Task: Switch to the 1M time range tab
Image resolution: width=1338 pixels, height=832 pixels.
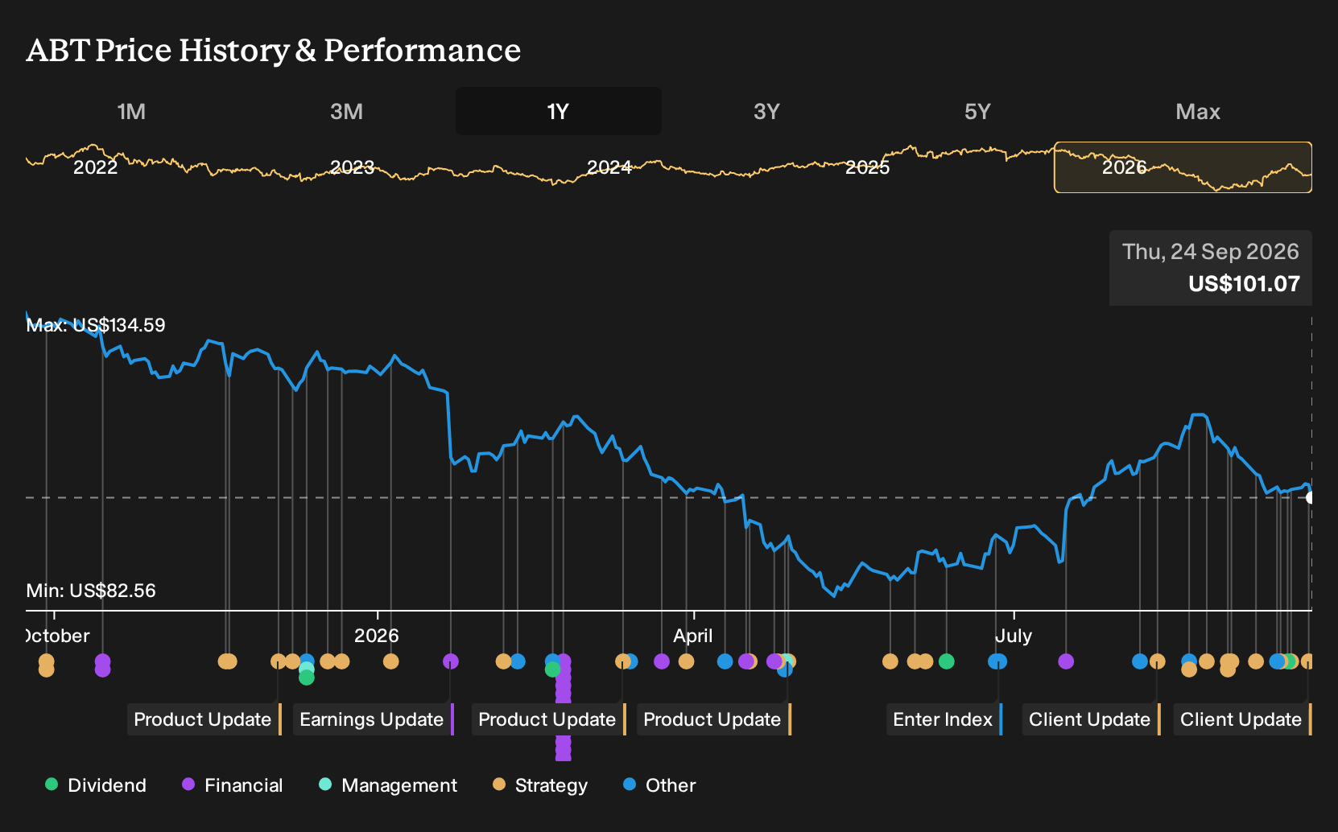Action: click(x=131, y=111)
